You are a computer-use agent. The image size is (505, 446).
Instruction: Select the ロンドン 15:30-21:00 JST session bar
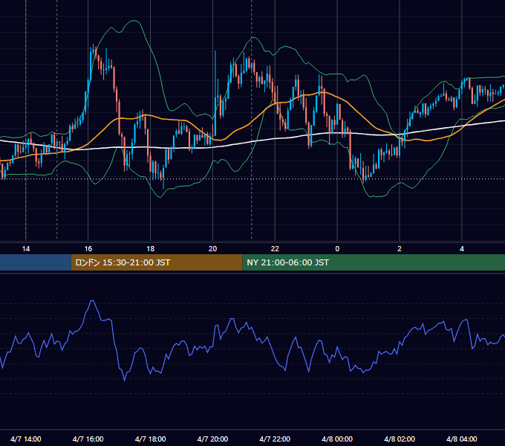[x=157, y=262]
